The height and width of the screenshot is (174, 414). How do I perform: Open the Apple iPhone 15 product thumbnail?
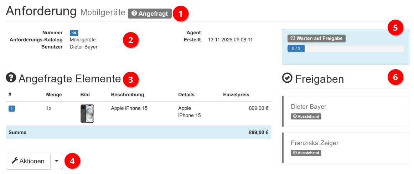(x=87, y=113)
